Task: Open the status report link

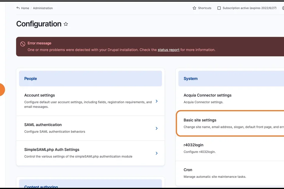Action: coord(169,50)
